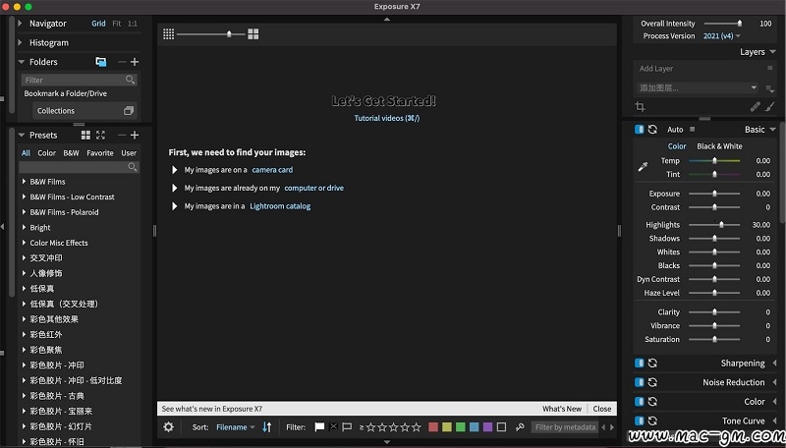This screenshot has height=448, width=786.
Task: Reset the Basic panel settings
Action: [x=652, y=130]
